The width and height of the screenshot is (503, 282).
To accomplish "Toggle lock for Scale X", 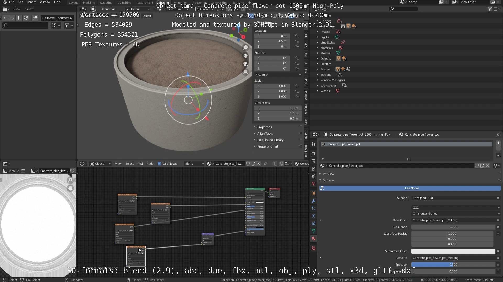I will (297, 86).
